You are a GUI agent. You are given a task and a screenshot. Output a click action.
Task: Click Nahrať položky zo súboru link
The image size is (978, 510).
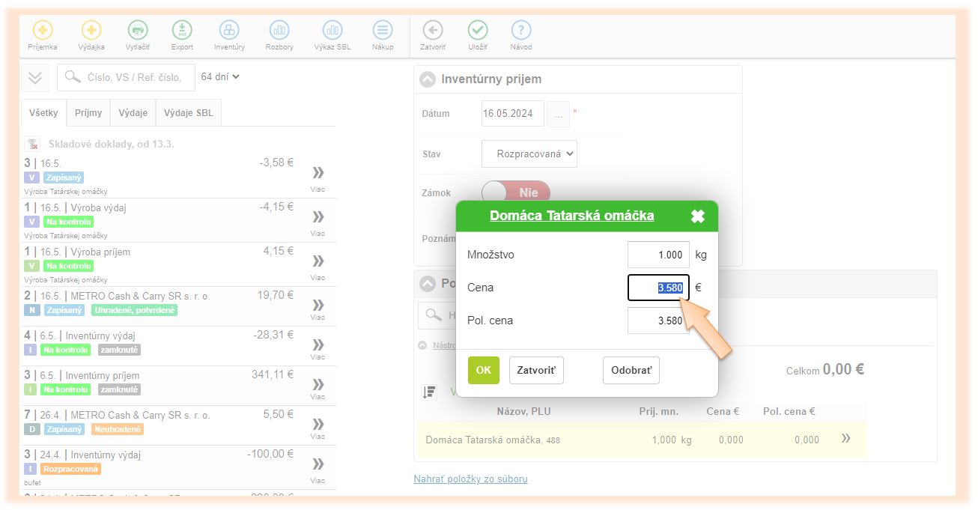pyautogui.click(x=470, y=479)
